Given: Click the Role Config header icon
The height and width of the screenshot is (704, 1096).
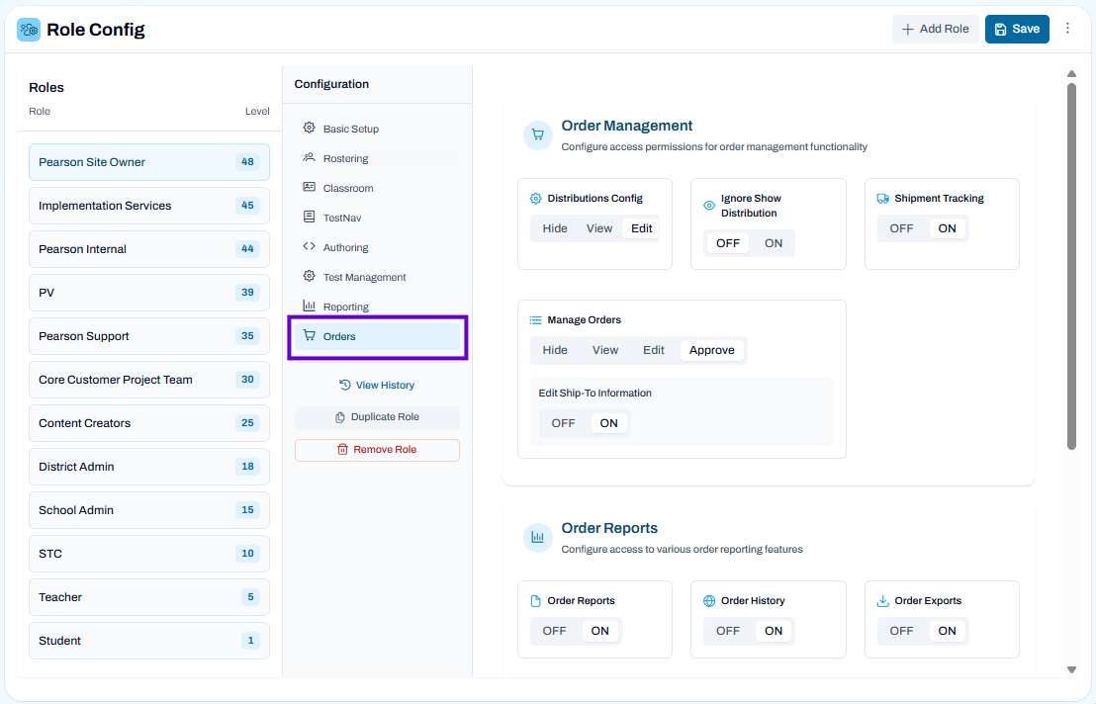Looking at the screenshot, I should pyautogui.click(x=29, y=30).
